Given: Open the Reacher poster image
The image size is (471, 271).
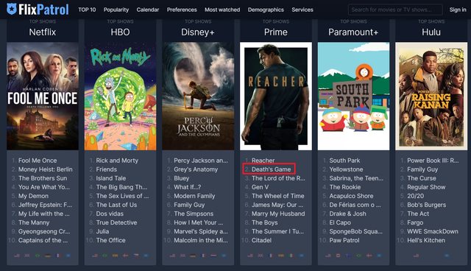Looking at the screenshot, I should pos(276,96).
